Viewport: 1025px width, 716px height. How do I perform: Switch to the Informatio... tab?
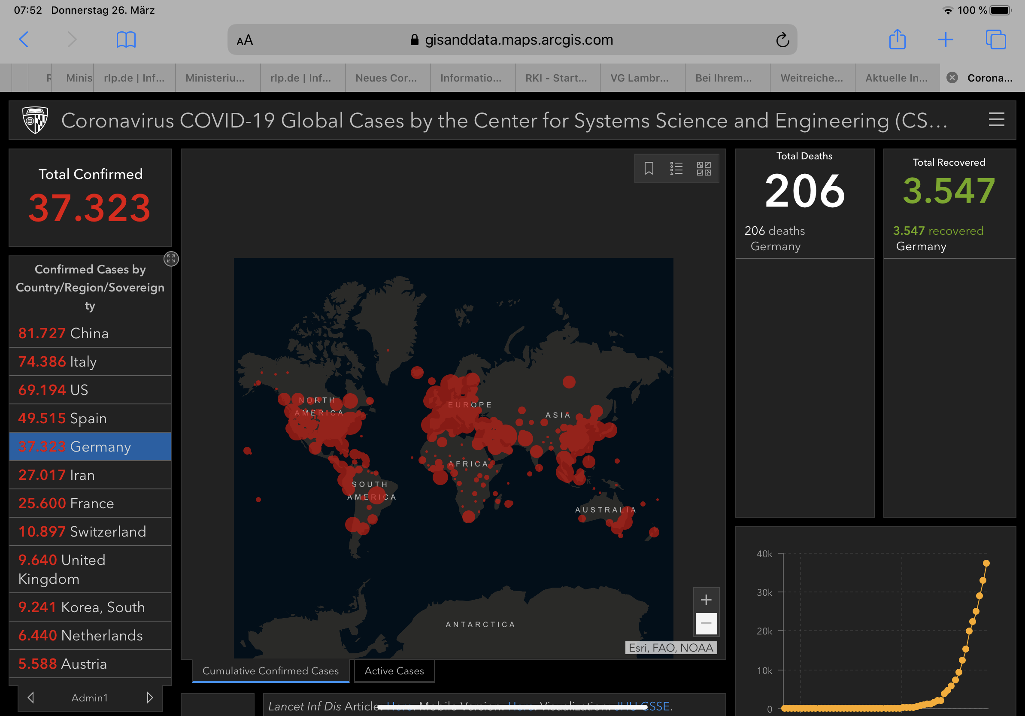click(x=472, y=78)
